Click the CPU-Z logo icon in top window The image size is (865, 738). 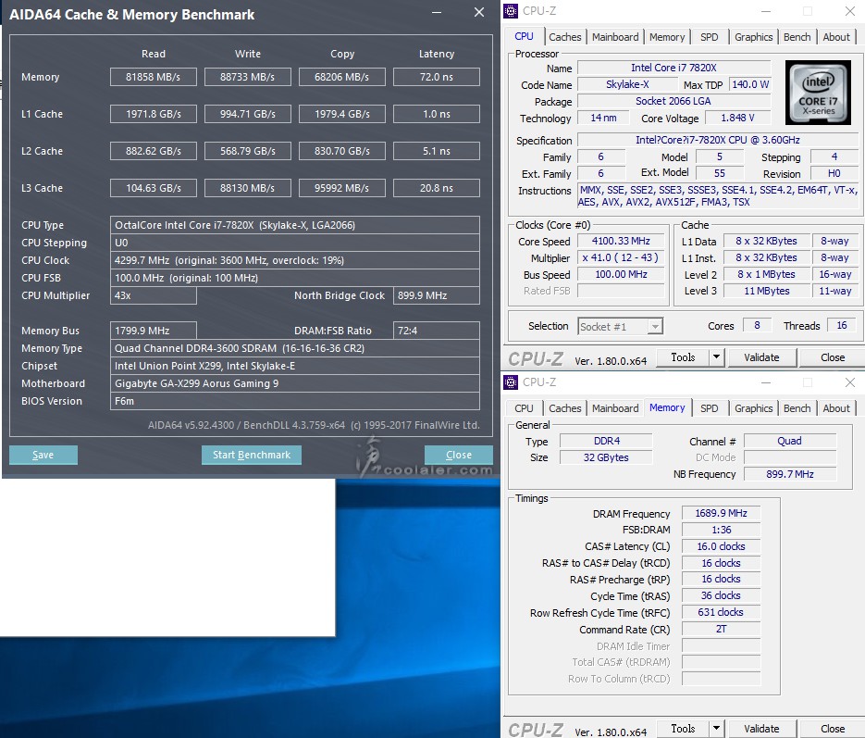pos(511,10)
